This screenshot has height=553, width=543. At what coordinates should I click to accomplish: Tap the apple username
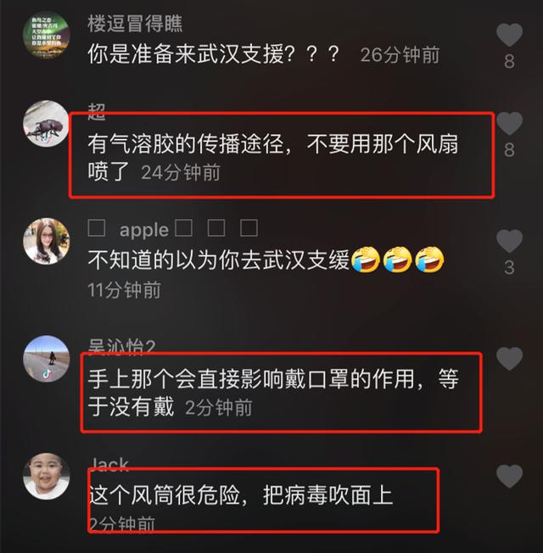[173, 228]
